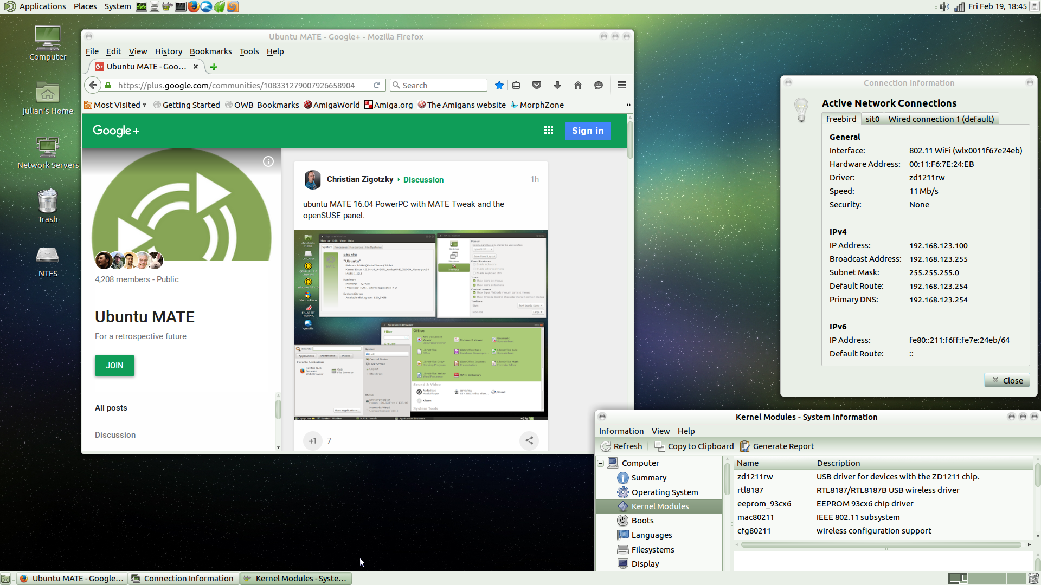Image resolution: width=1041 pixels, height=585 pixels.
Task: Click the green JOIN button
Action: (x=114, y=366)
